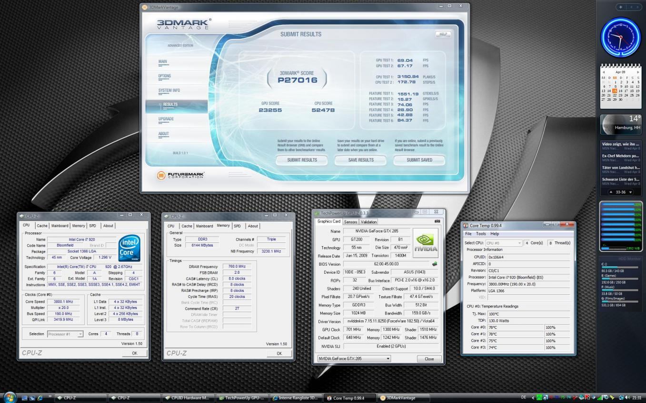Click the SAVE RESULTS button

click(x=361, y=160)
